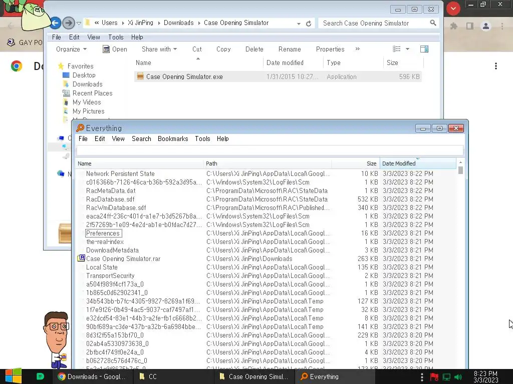Click the red flag Action Center icon
Screen dimensions: 513x384
pyautogui.click(x=434, y=377)
